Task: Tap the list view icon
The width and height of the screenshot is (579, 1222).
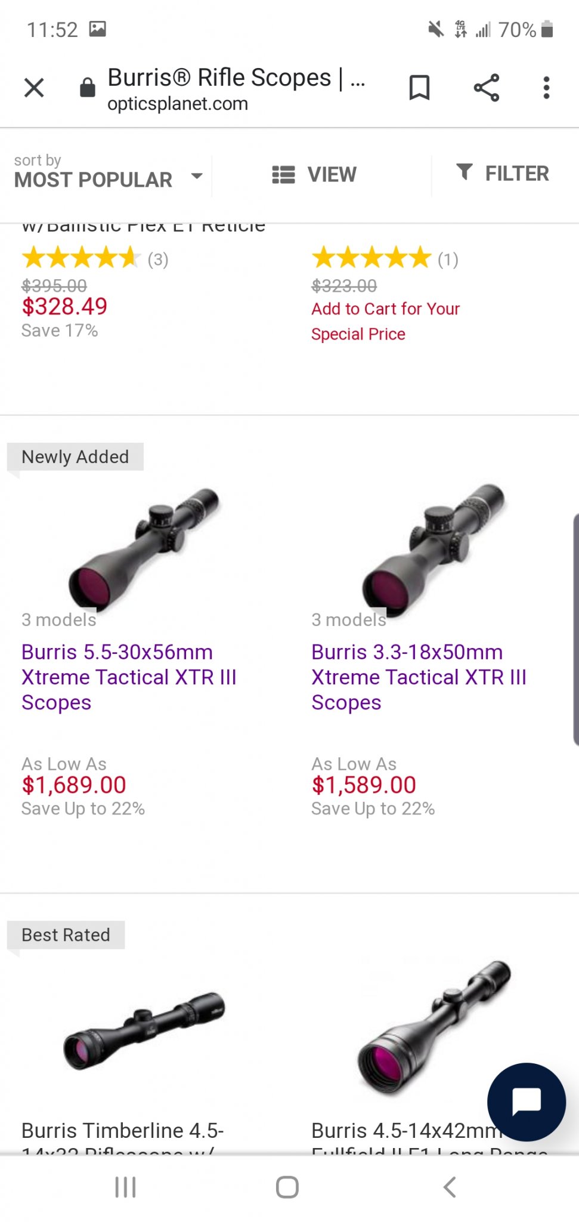Action: coord(284,174)
